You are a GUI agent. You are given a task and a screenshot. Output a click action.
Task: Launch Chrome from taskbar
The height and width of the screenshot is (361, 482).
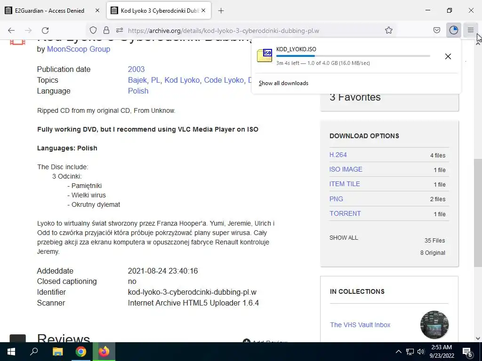[x=81, y=352]
